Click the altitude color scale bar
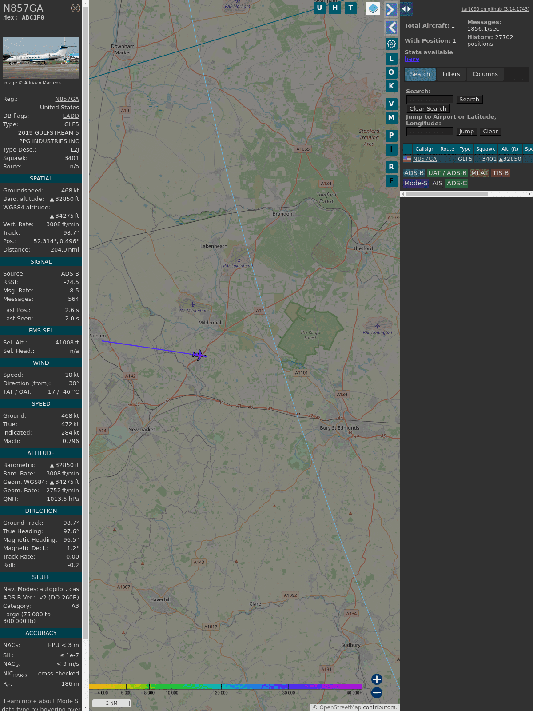Screen dimensions: 533x711 (226, 687)
